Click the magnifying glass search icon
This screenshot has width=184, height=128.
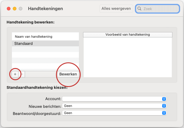pos(139,9)
